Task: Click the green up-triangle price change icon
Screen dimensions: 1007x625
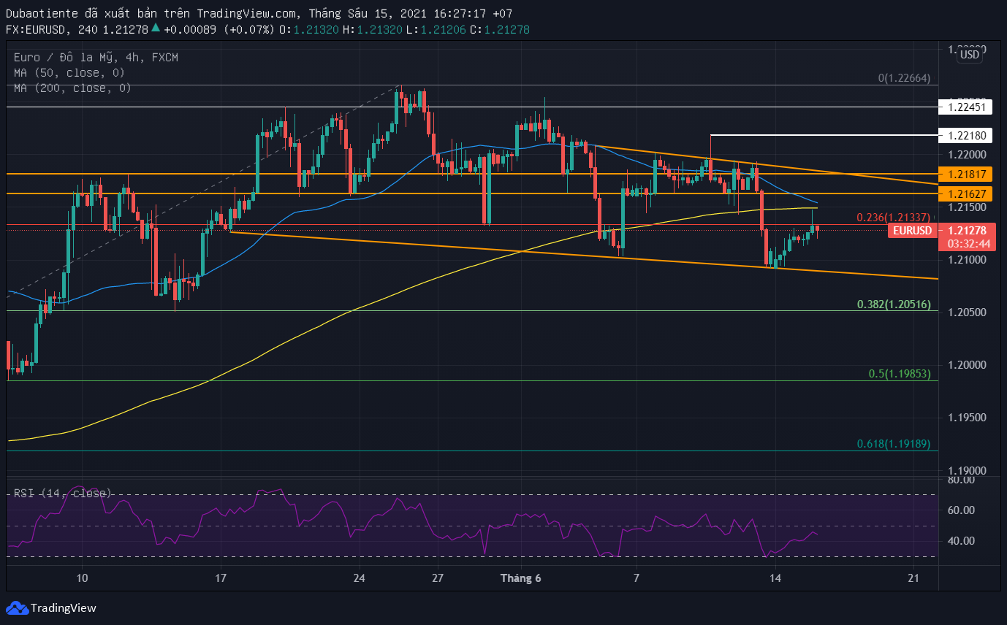Action: click(x=156, y=28)
